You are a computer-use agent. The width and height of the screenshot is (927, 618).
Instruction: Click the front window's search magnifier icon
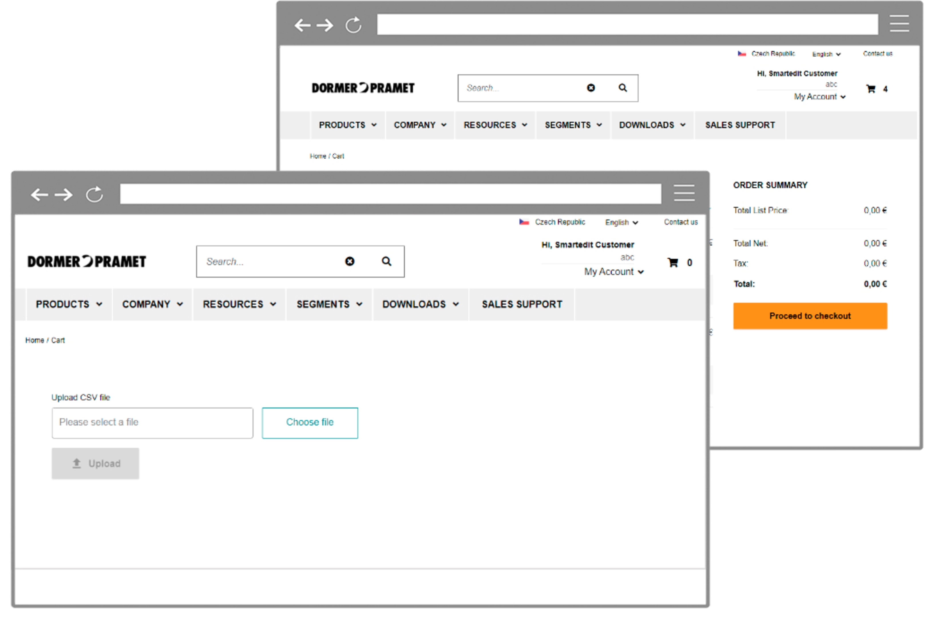pos(386,261)
